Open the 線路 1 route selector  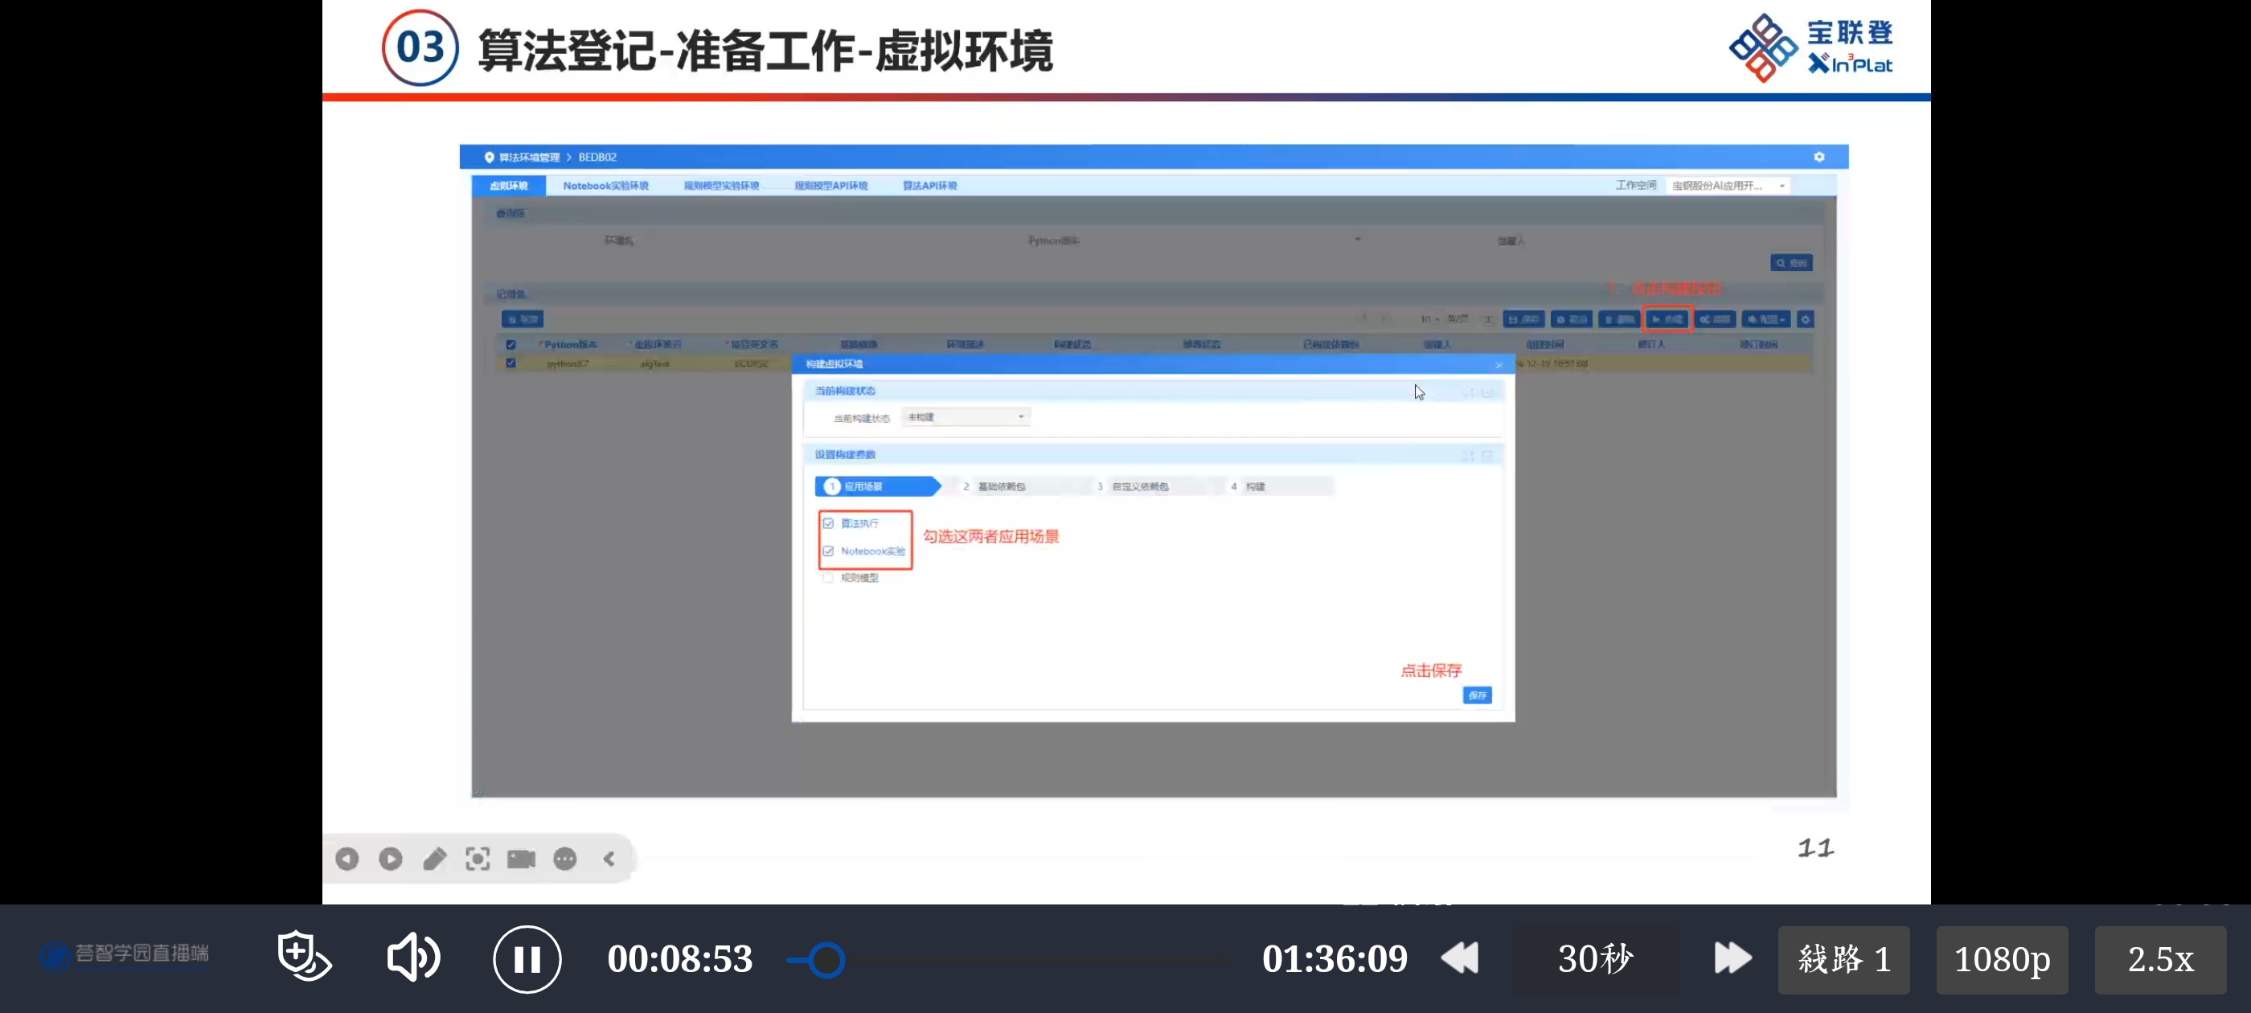click(1843, 960)
